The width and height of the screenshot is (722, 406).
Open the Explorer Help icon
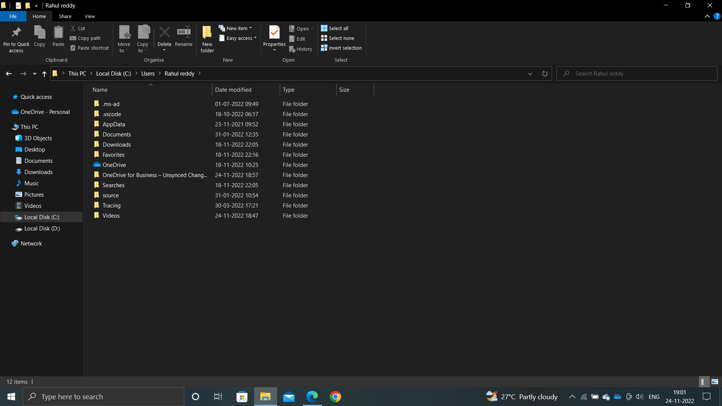pos(717,16)
